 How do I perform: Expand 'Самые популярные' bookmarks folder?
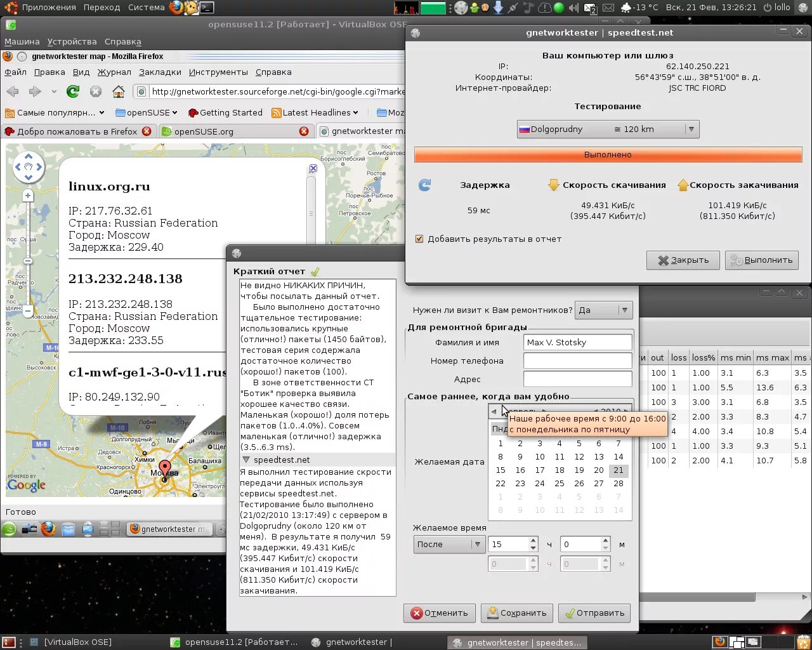point(55,112)
